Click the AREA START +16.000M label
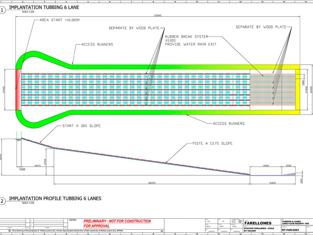Image resolution: width=313 pixels, height=235 pixels. [x=59, y=20]
